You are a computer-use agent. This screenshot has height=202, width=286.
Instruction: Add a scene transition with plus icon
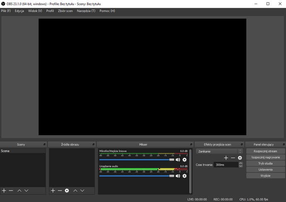226,158
